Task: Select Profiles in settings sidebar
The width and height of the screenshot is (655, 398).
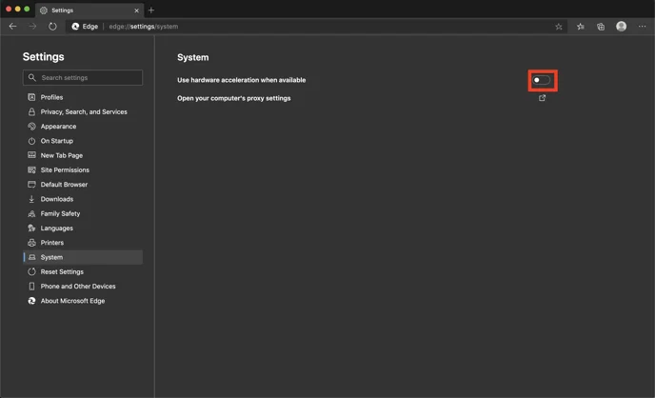Action: tap(51, 97)
